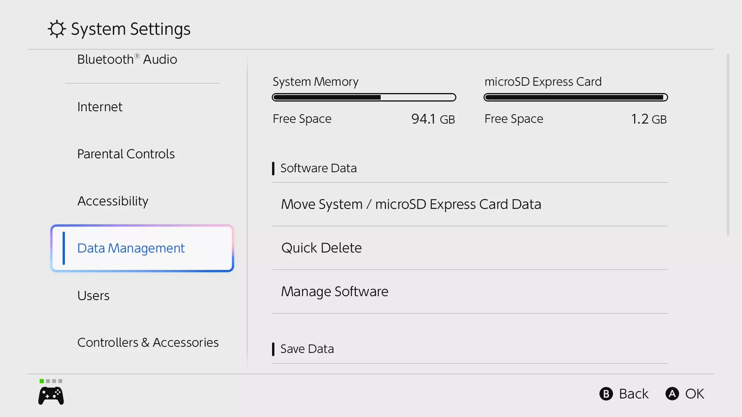The image size is (742, 417).
Task: Open Controllers & Accessories settings
Action: [148, 343]
